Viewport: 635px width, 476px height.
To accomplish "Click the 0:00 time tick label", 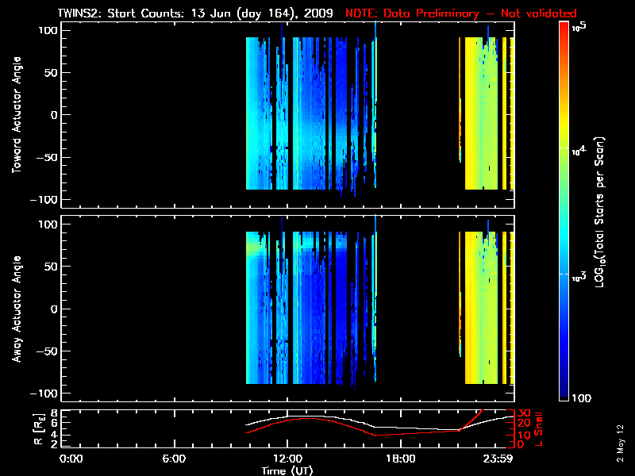I will pos(71,458).
